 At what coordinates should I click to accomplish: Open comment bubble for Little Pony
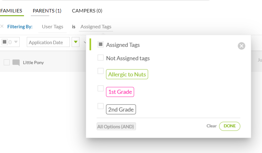(x=16, y=63)
